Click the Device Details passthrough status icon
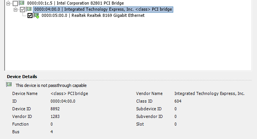This screenshot has height=139, width=257. pos(9,85)
